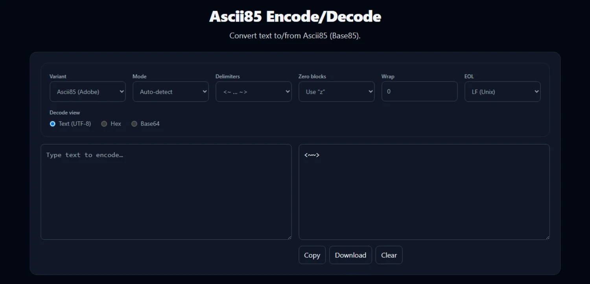Open the Delimiters dropdown

253,91
